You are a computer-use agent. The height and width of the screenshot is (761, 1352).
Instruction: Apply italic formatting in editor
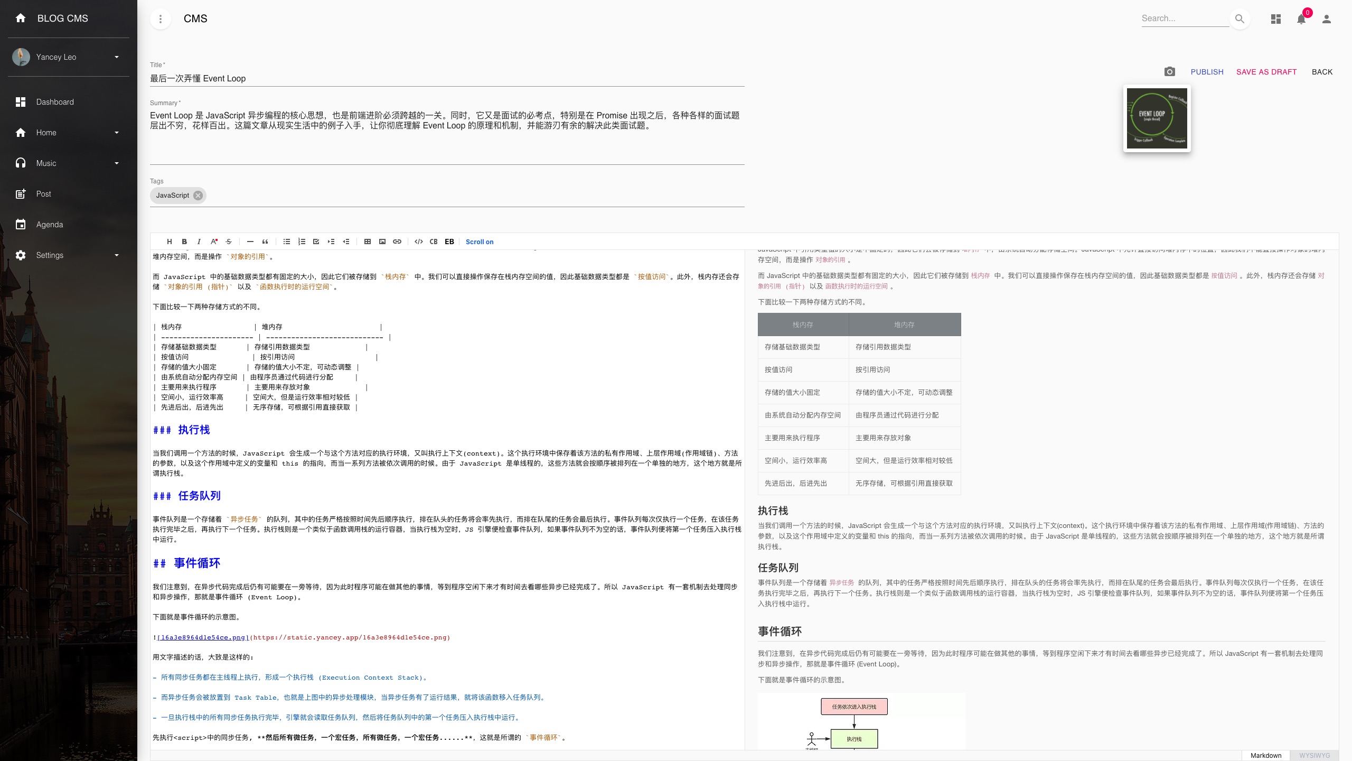click(x=199, y=242)
